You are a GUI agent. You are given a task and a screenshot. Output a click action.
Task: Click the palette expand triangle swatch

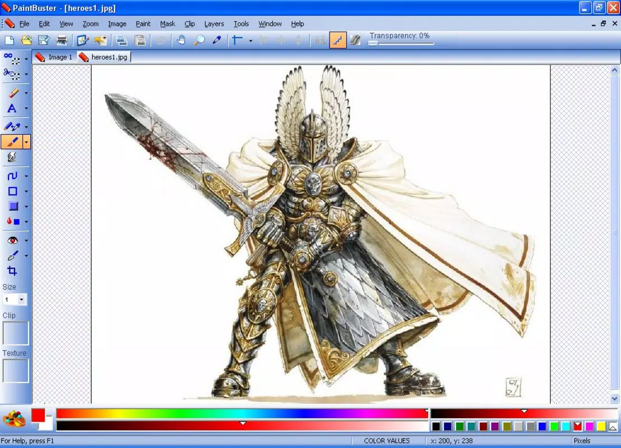click(x=613, y=427)
